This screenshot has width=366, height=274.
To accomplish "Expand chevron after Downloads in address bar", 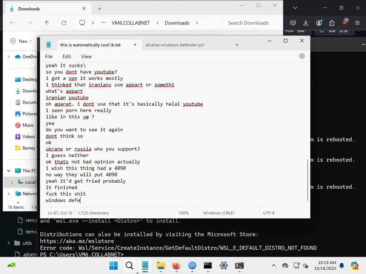I will coord(197,23).
